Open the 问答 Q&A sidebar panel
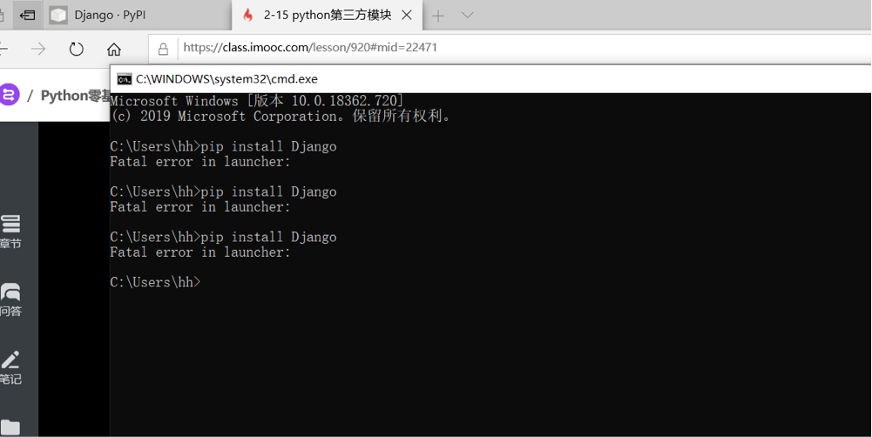The width and height of the screenshot is (872, 437). point(10,299)
